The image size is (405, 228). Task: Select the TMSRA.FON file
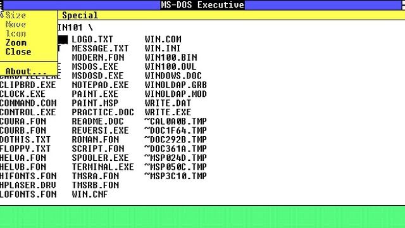pyautogui.click(x=96, y=176)
